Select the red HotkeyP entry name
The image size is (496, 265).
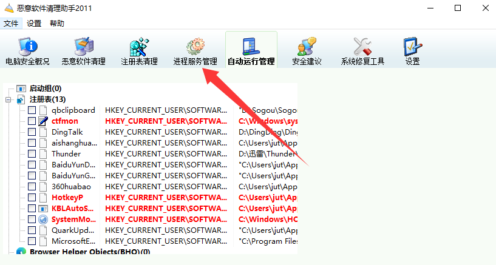click(67, 198)
